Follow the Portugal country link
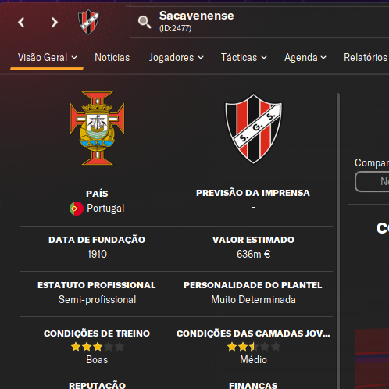This screenshot has width=389, height=389. click(x=105, y=209)
